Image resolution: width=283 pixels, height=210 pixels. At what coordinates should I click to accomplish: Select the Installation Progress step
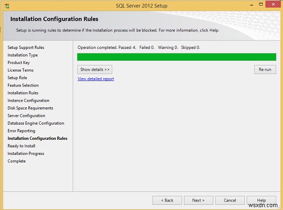pos(26,153)
